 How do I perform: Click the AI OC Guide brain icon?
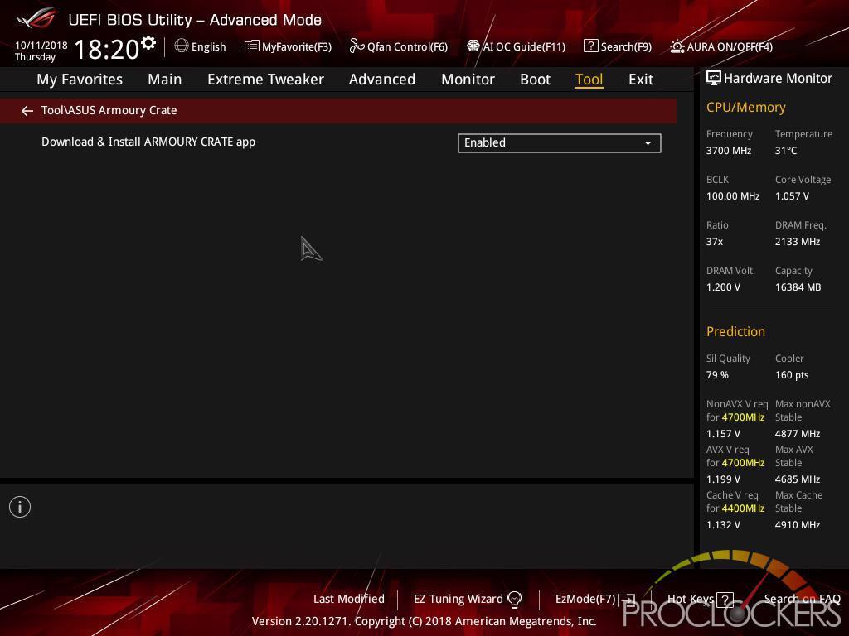tap(473, 46)
